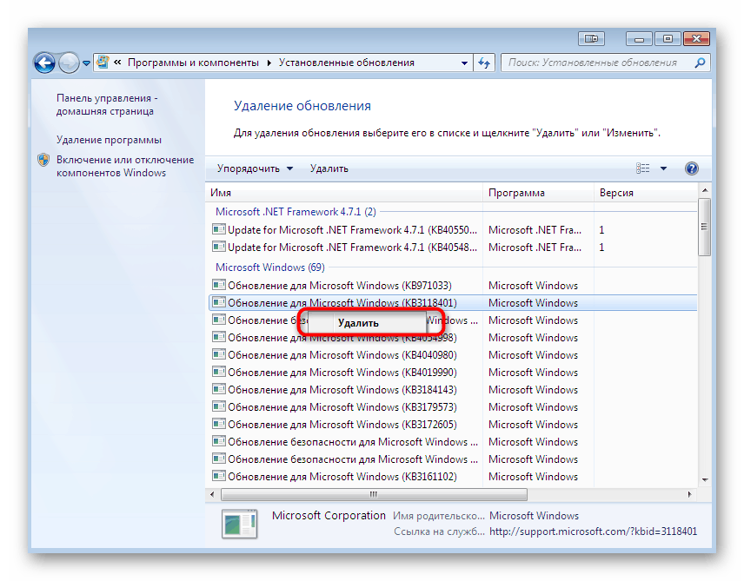The height and width of the screenshot is (581, 744).
Task: Click the horizontal scrollbar thumb
Action: pyautogui.click(x=374, y=495)
